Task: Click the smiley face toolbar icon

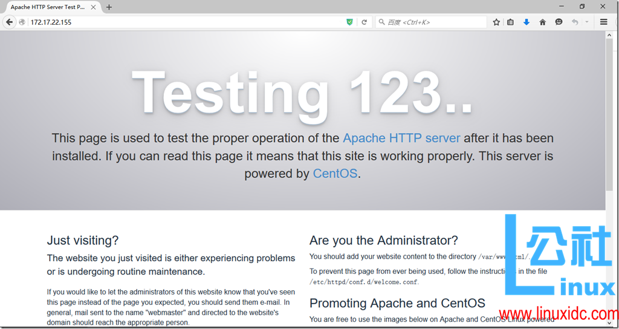Action: click(559, 22)
